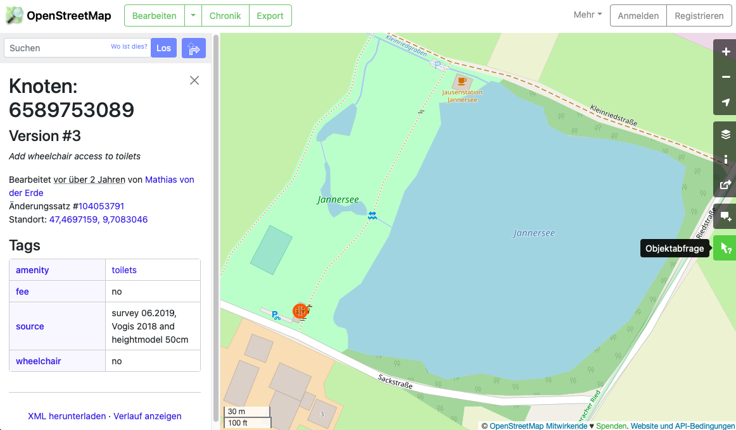Viewport: 736px width, 430px height.
Task: Toggle the Objektabfrage query mode
Action: [x=725, y=248]
